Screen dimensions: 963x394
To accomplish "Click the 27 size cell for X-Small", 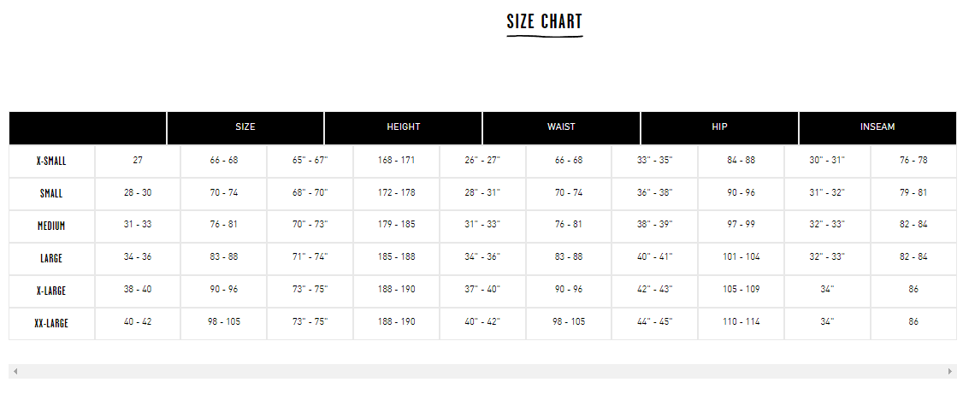I will pos(138,161).
